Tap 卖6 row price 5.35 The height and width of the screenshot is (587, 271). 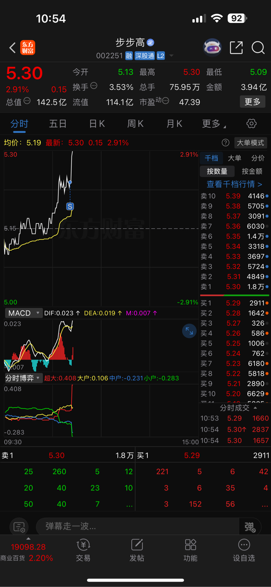coord(233,236)
